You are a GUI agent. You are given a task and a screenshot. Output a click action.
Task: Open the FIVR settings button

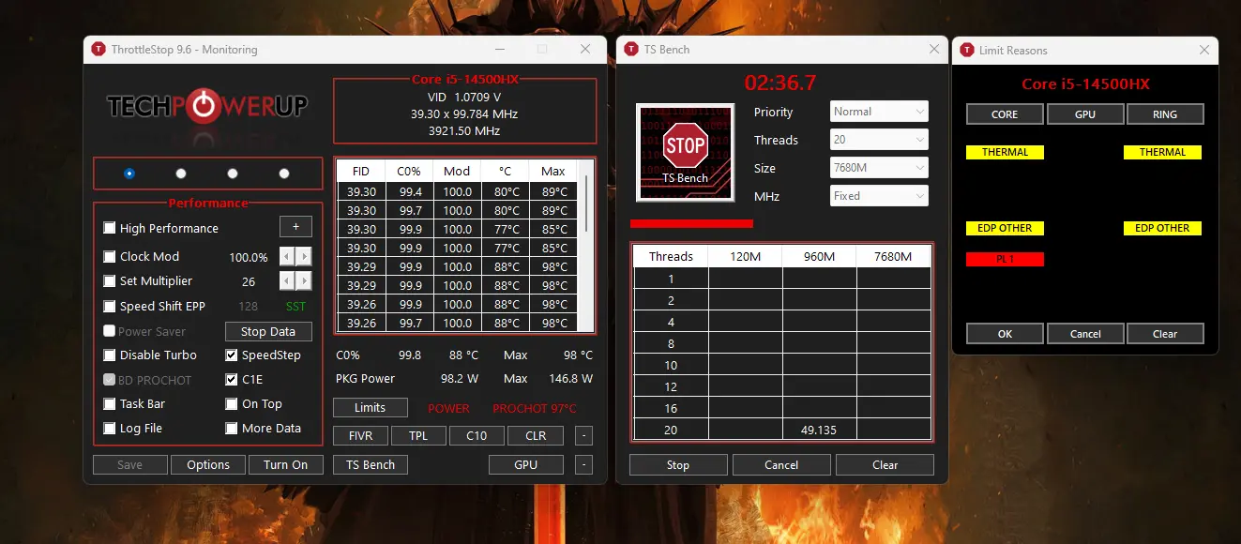click(361, 435)
